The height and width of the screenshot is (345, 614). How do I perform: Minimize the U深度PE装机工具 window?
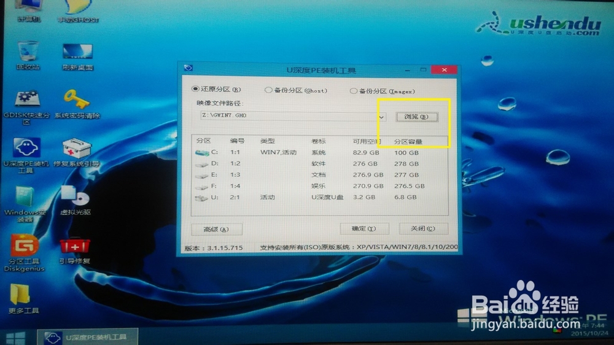408,70
